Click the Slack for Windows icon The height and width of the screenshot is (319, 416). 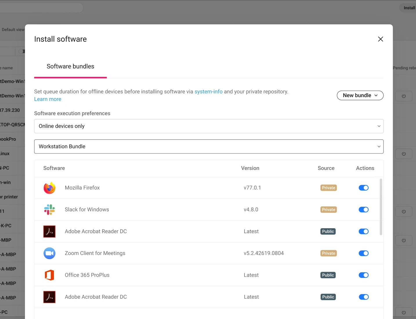click(50, 210)
